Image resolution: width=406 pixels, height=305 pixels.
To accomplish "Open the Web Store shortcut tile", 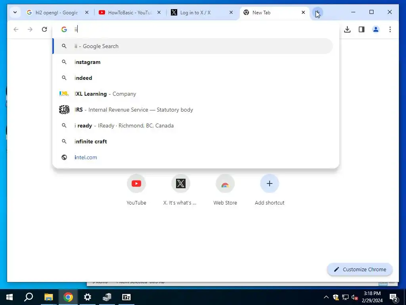I will point(225,190).
